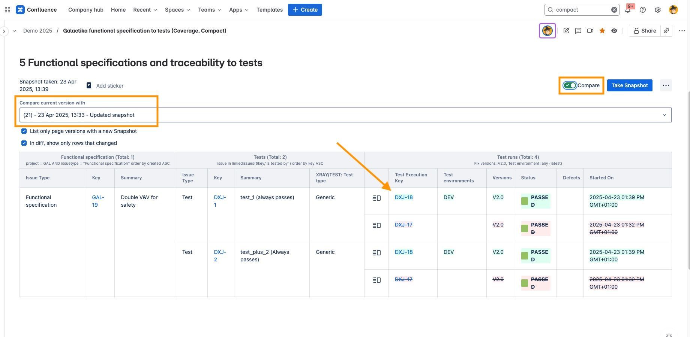Open the page more actions menu
This screenshot has height=337, width=690.
pyautogui.click(x=682, y=31)
